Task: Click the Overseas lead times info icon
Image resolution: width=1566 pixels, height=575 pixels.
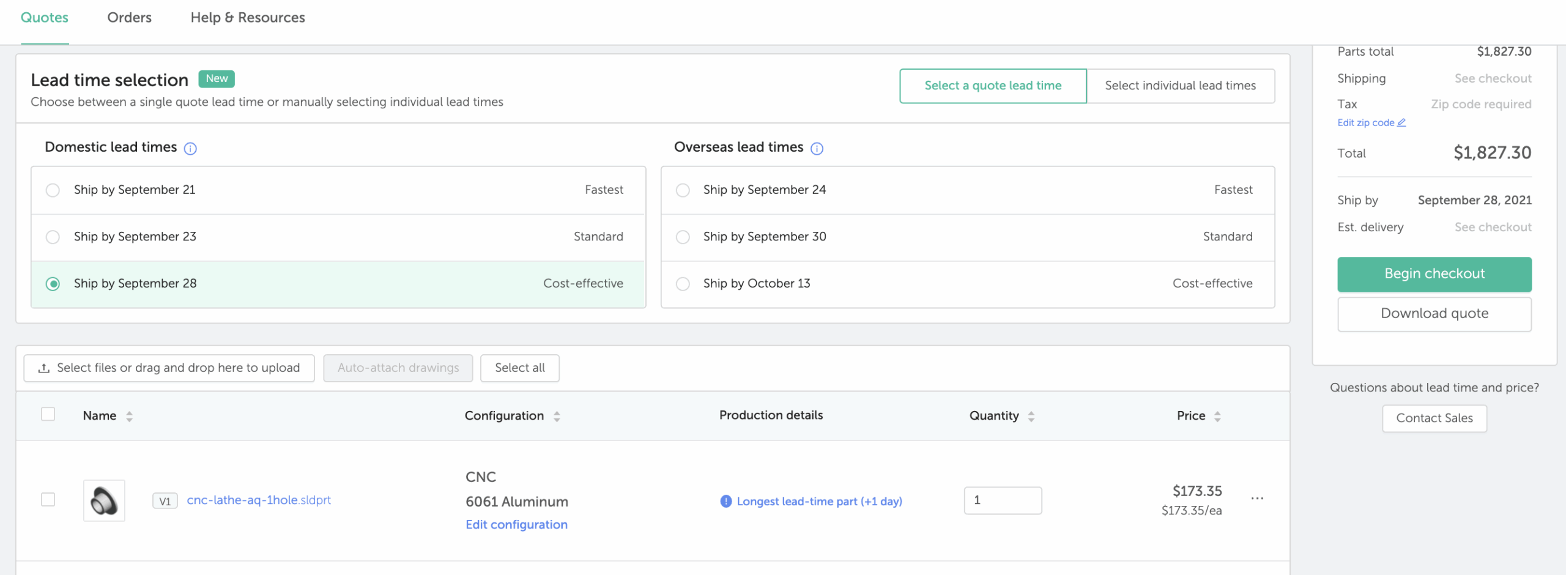Action: 817,149
